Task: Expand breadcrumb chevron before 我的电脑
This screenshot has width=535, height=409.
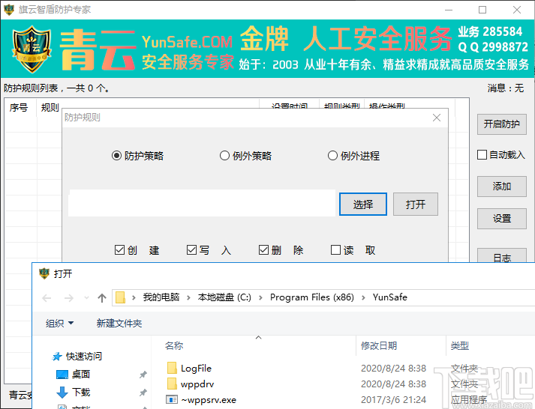Action: point(134,297)
